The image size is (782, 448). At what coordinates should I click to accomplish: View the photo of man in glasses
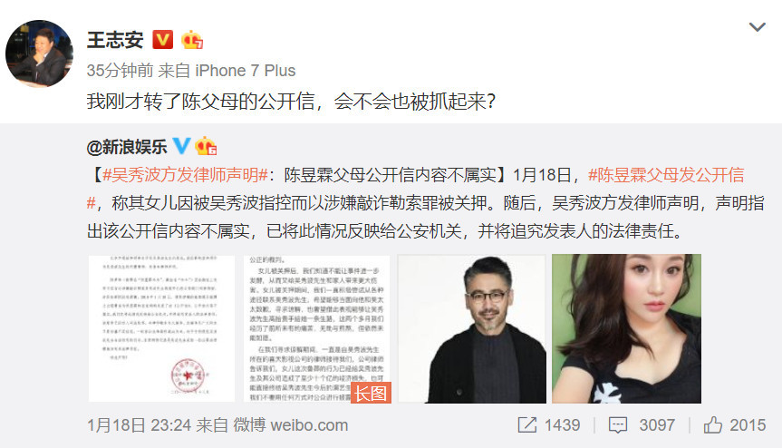472,328
